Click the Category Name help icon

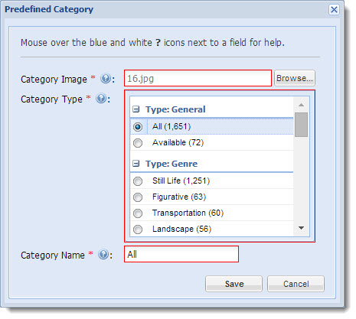point(103,254)
